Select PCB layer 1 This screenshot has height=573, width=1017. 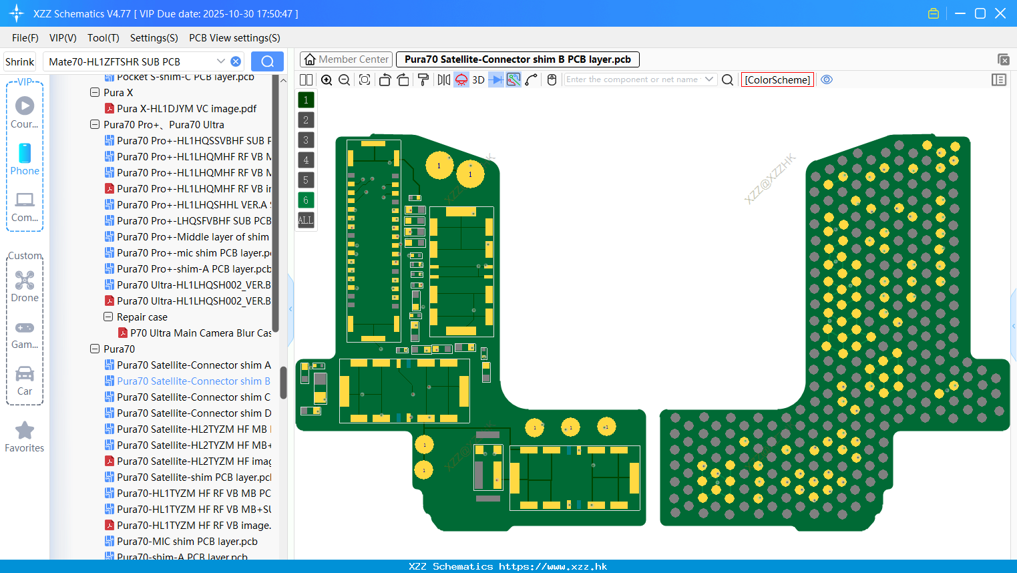click(x=306, y=100)
